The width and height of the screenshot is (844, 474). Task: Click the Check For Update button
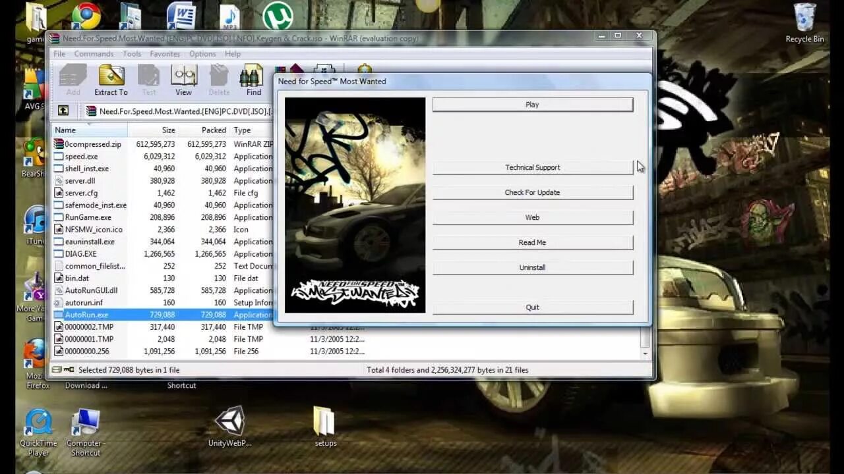pos(533,192)
